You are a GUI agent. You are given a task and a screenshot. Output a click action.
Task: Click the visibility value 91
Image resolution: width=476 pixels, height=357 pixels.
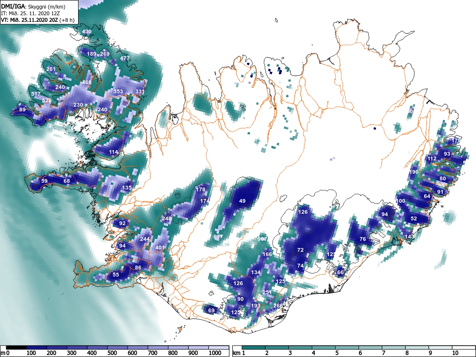pyautogui.click(x=440, y=191)
